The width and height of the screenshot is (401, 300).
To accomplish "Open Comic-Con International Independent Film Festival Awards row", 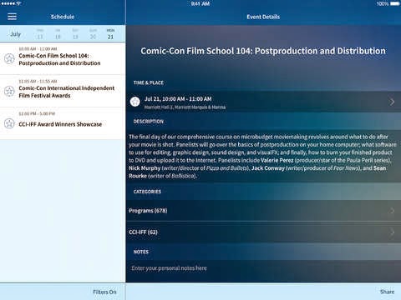I will 63,91.
